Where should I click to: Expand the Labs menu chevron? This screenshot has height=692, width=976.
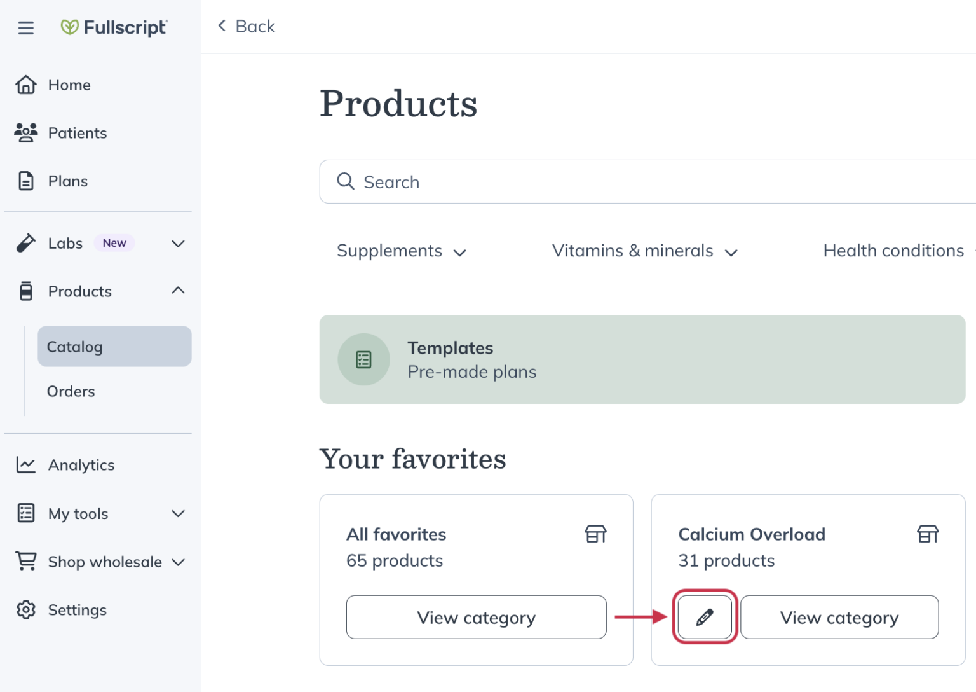pyautogui.click(x=179, y=244)
